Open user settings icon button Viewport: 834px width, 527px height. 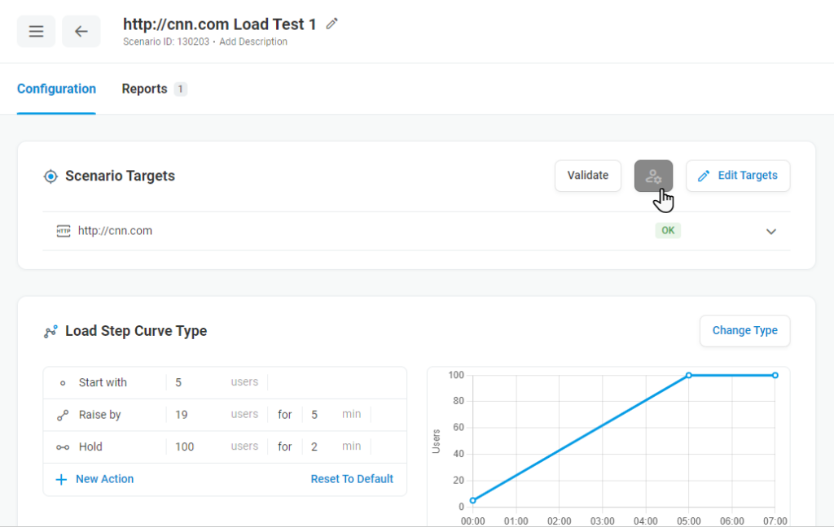coord(653,176)
